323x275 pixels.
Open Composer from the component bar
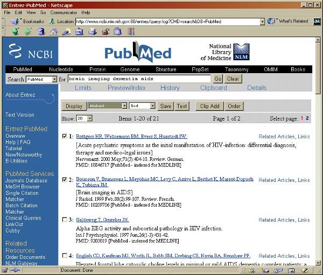(305, 270)
